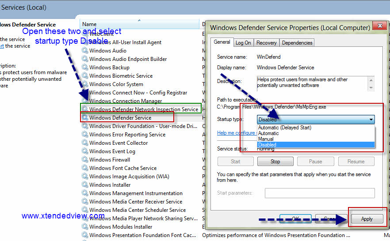Open Help me configure startup link

coord(237,133)
